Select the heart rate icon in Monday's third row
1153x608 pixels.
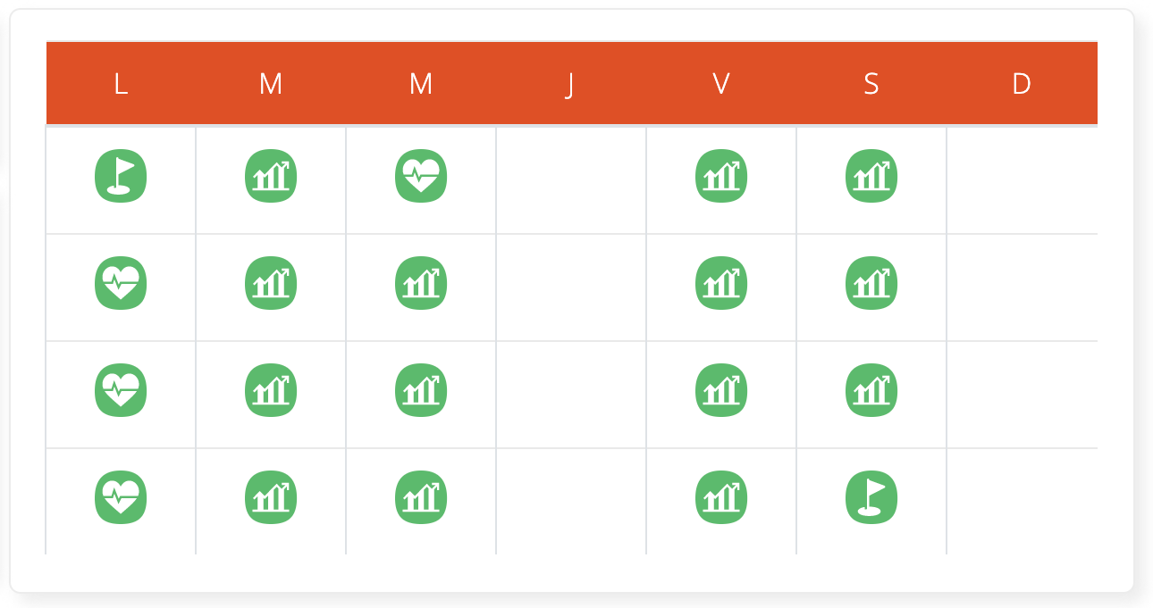(121, 390)
